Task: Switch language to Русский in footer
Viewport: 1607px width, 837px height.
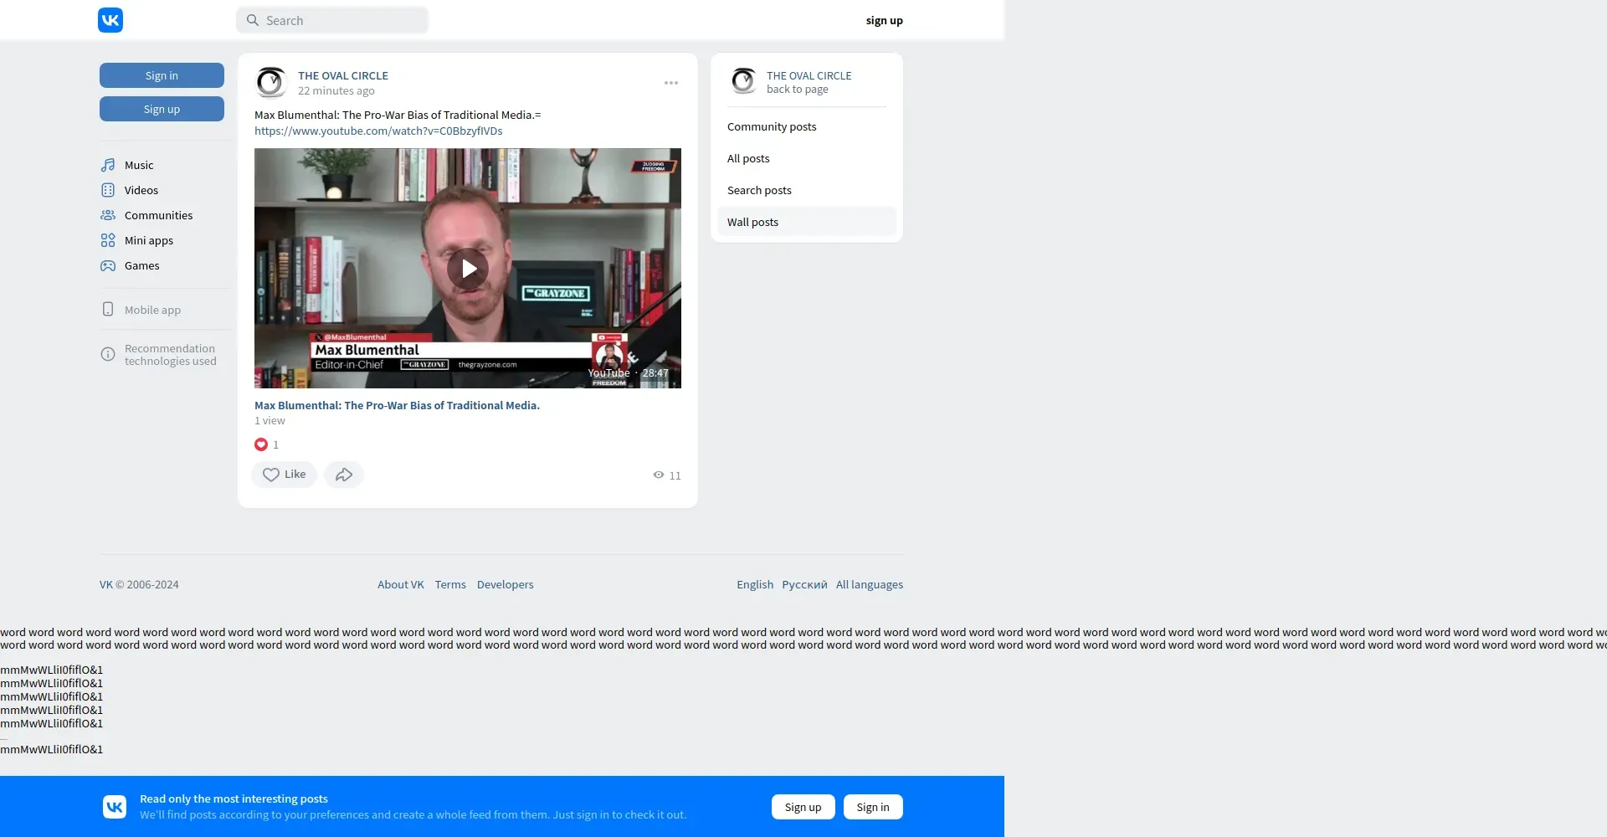Action: click(x=804, y=584)
